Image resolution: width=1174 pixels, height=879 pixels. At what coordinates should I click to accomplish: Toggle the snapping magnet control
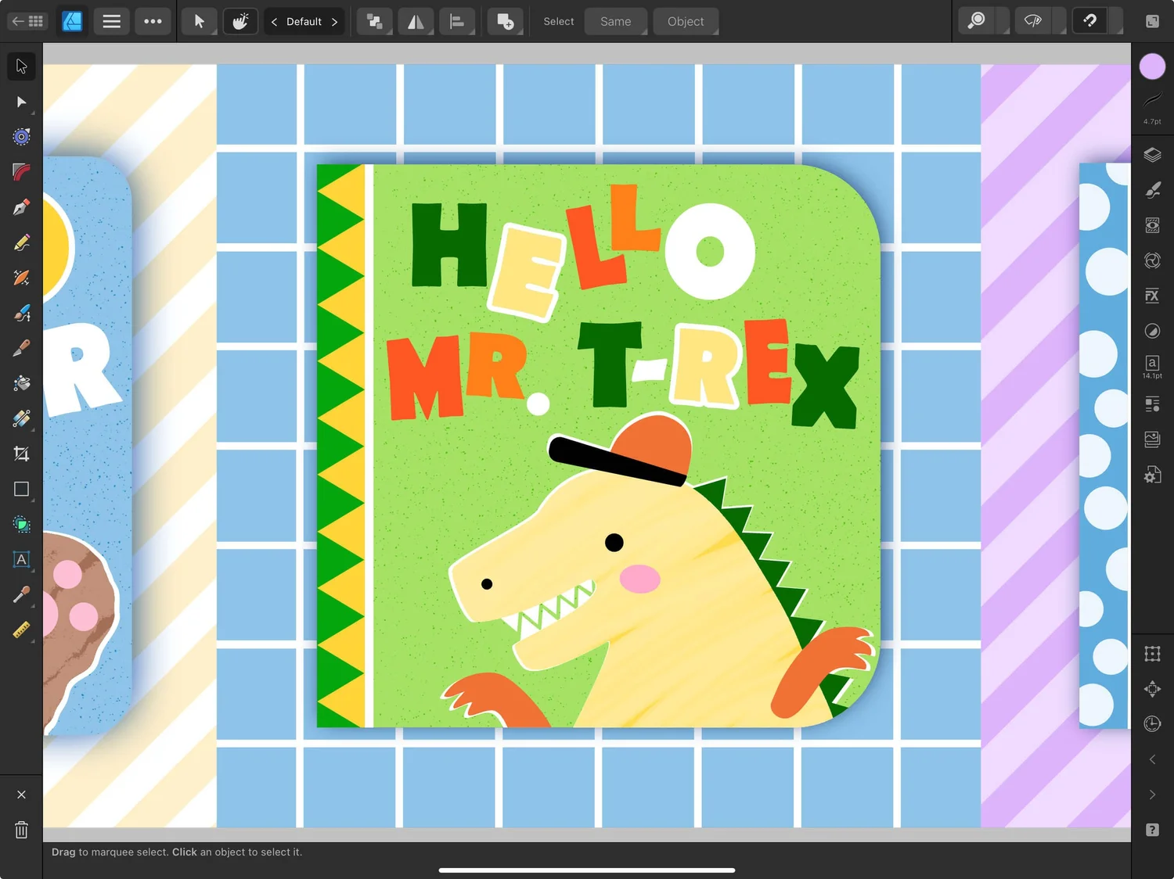(x=1089, y=21)
